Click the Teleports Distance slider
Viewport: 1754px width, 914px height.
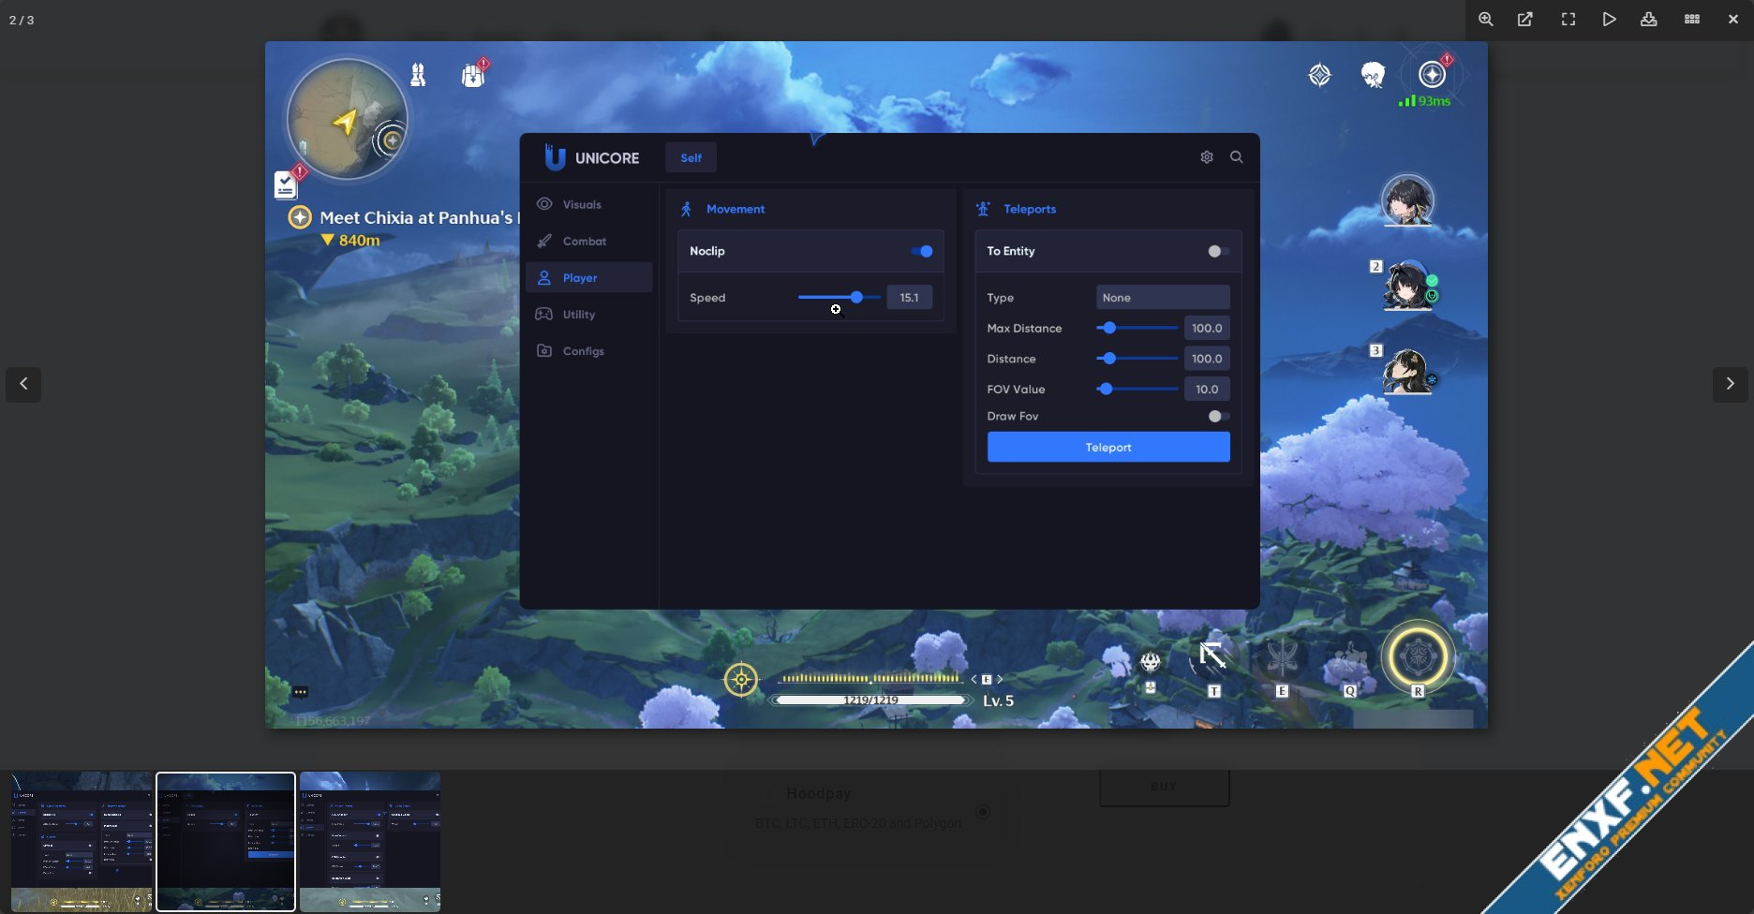point(1137,359)
